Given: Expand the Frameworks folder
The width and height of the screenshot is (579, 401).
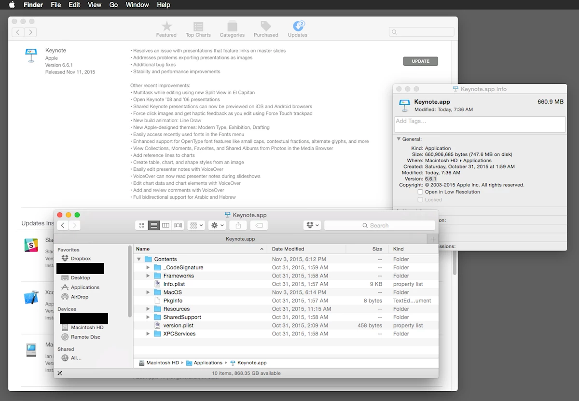Looking at the screenshot, I should click(148, 276).
